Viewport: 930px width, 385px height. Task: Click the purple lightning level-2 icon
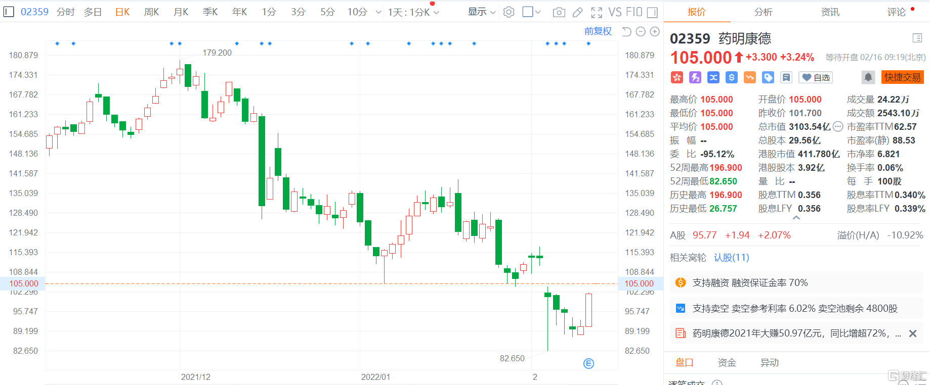pos(695,77)
